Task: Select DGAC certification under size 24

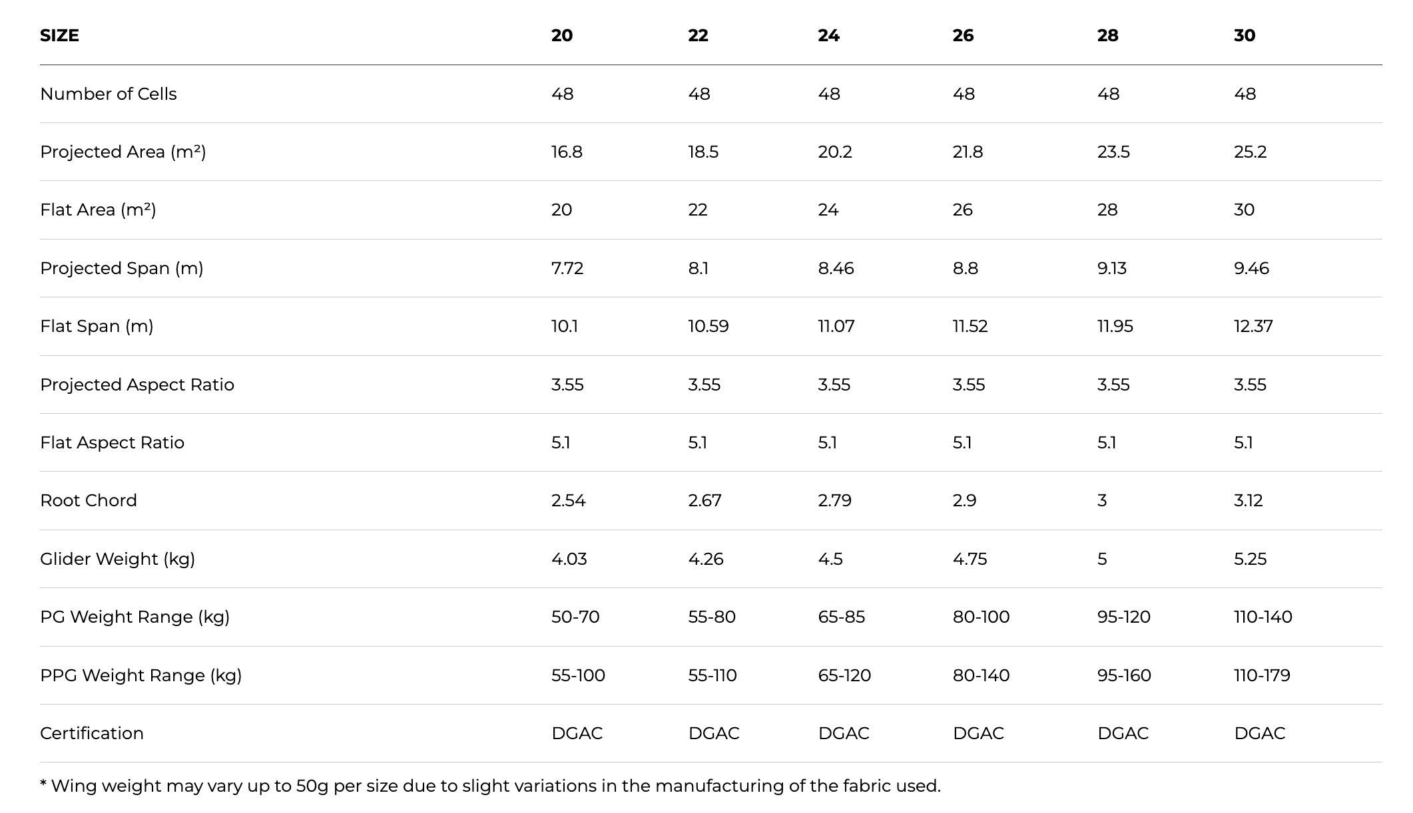Action: click(844, 733)
